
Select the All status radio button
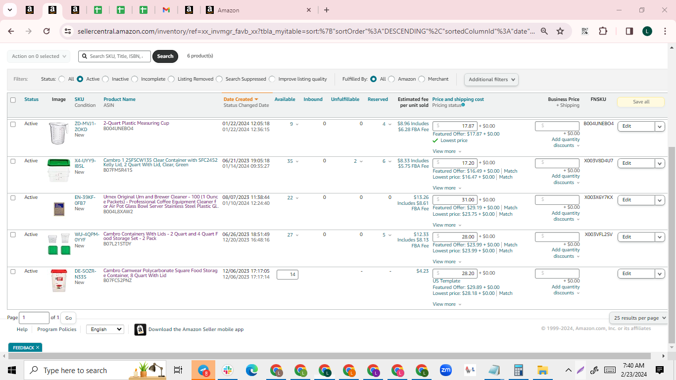tap(62, 79)
